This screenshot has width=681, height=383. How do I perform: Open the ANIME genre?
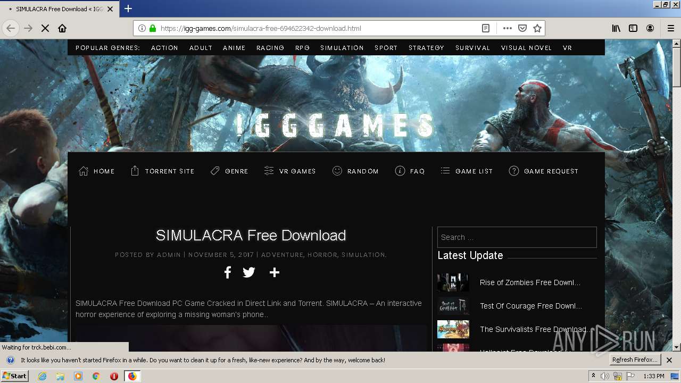click(x=234, y=48)
